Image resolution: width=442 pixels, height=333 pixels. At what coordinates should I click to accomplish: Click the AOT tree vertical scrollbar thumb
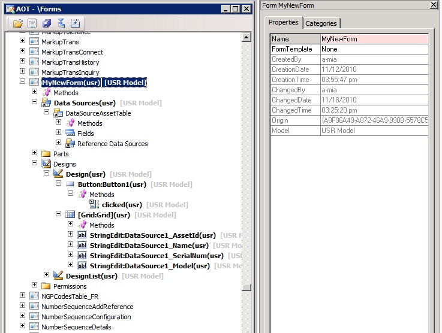(246, 287)
